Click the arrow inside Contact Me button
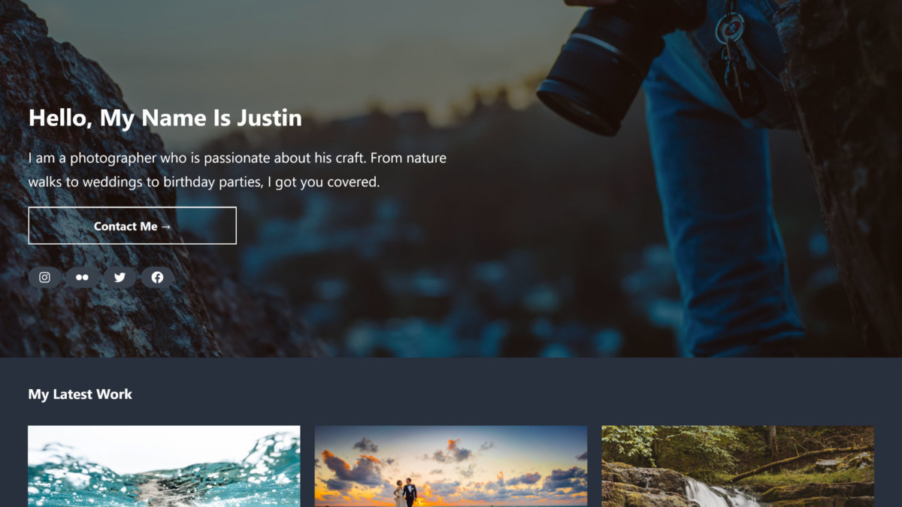The height and width of the screenshot is (507, 902). 166,226
